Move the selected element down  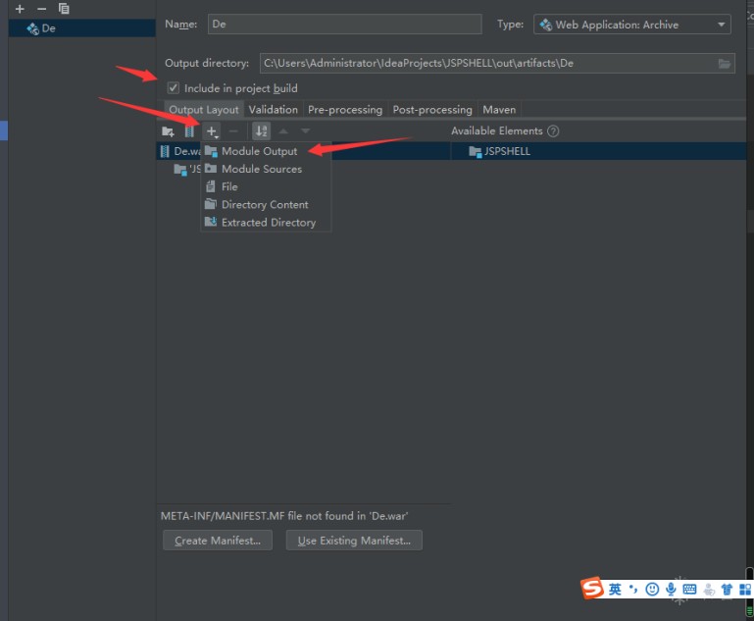tap(305, 131)
